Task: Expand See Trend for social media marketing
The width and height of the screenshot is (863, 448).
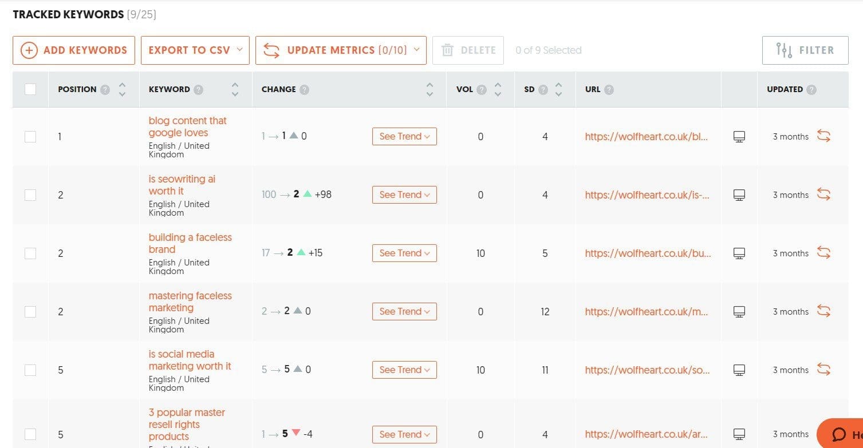Action: point(404,370)
